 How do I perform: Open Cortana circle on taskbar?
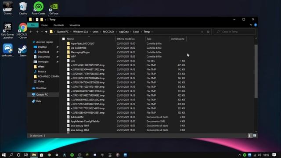18,155
